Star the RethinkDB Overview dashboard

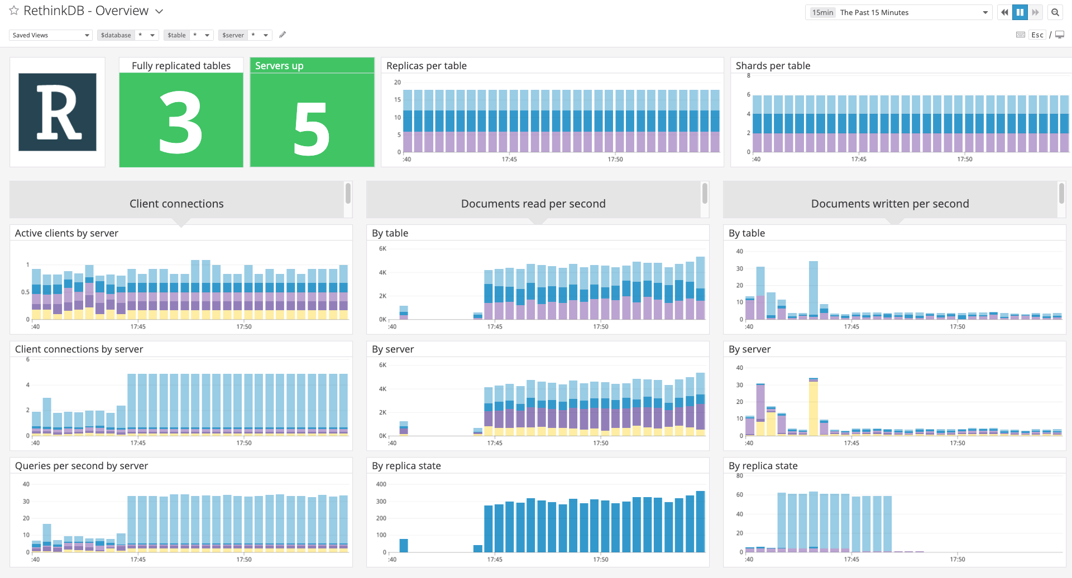tap(13, 10)
